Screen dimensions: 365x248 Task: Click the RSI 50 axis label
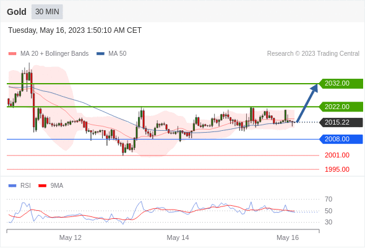tap(328, 211)
